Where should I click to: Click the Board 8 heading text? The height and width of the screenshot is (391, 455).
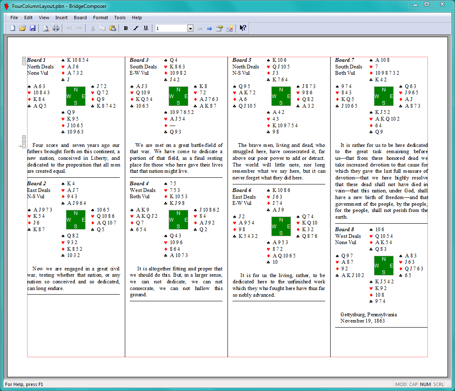pyautogui.click(x=344, y=230)
